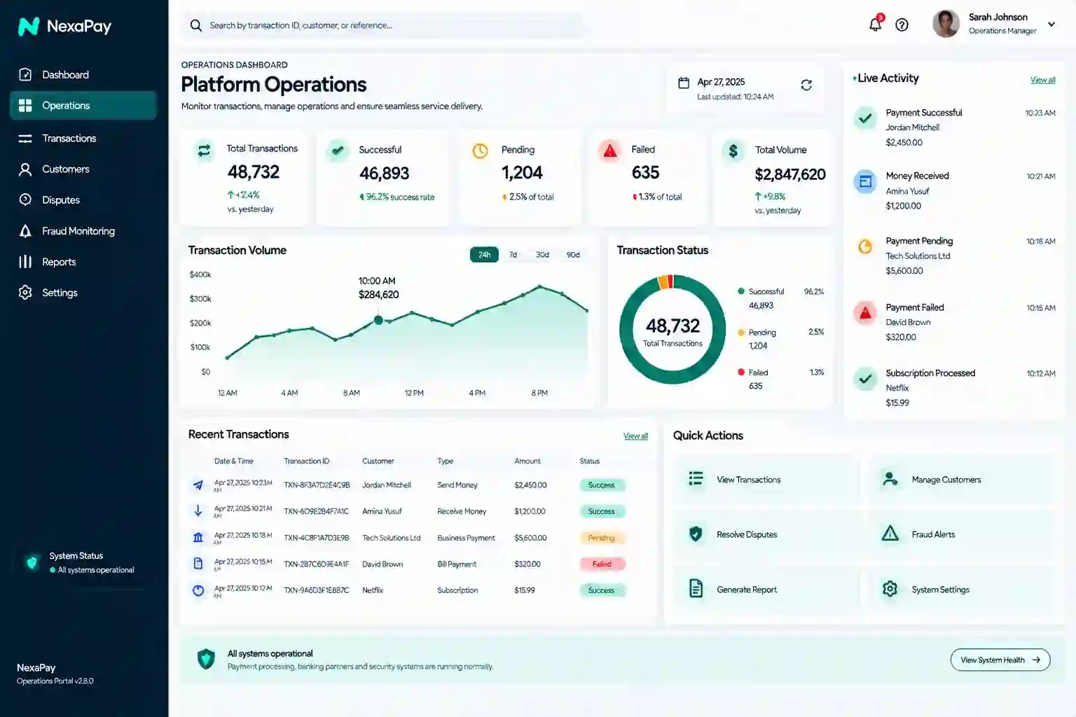
Task: Select the 24h time range tab
Action: coord(484,255)
